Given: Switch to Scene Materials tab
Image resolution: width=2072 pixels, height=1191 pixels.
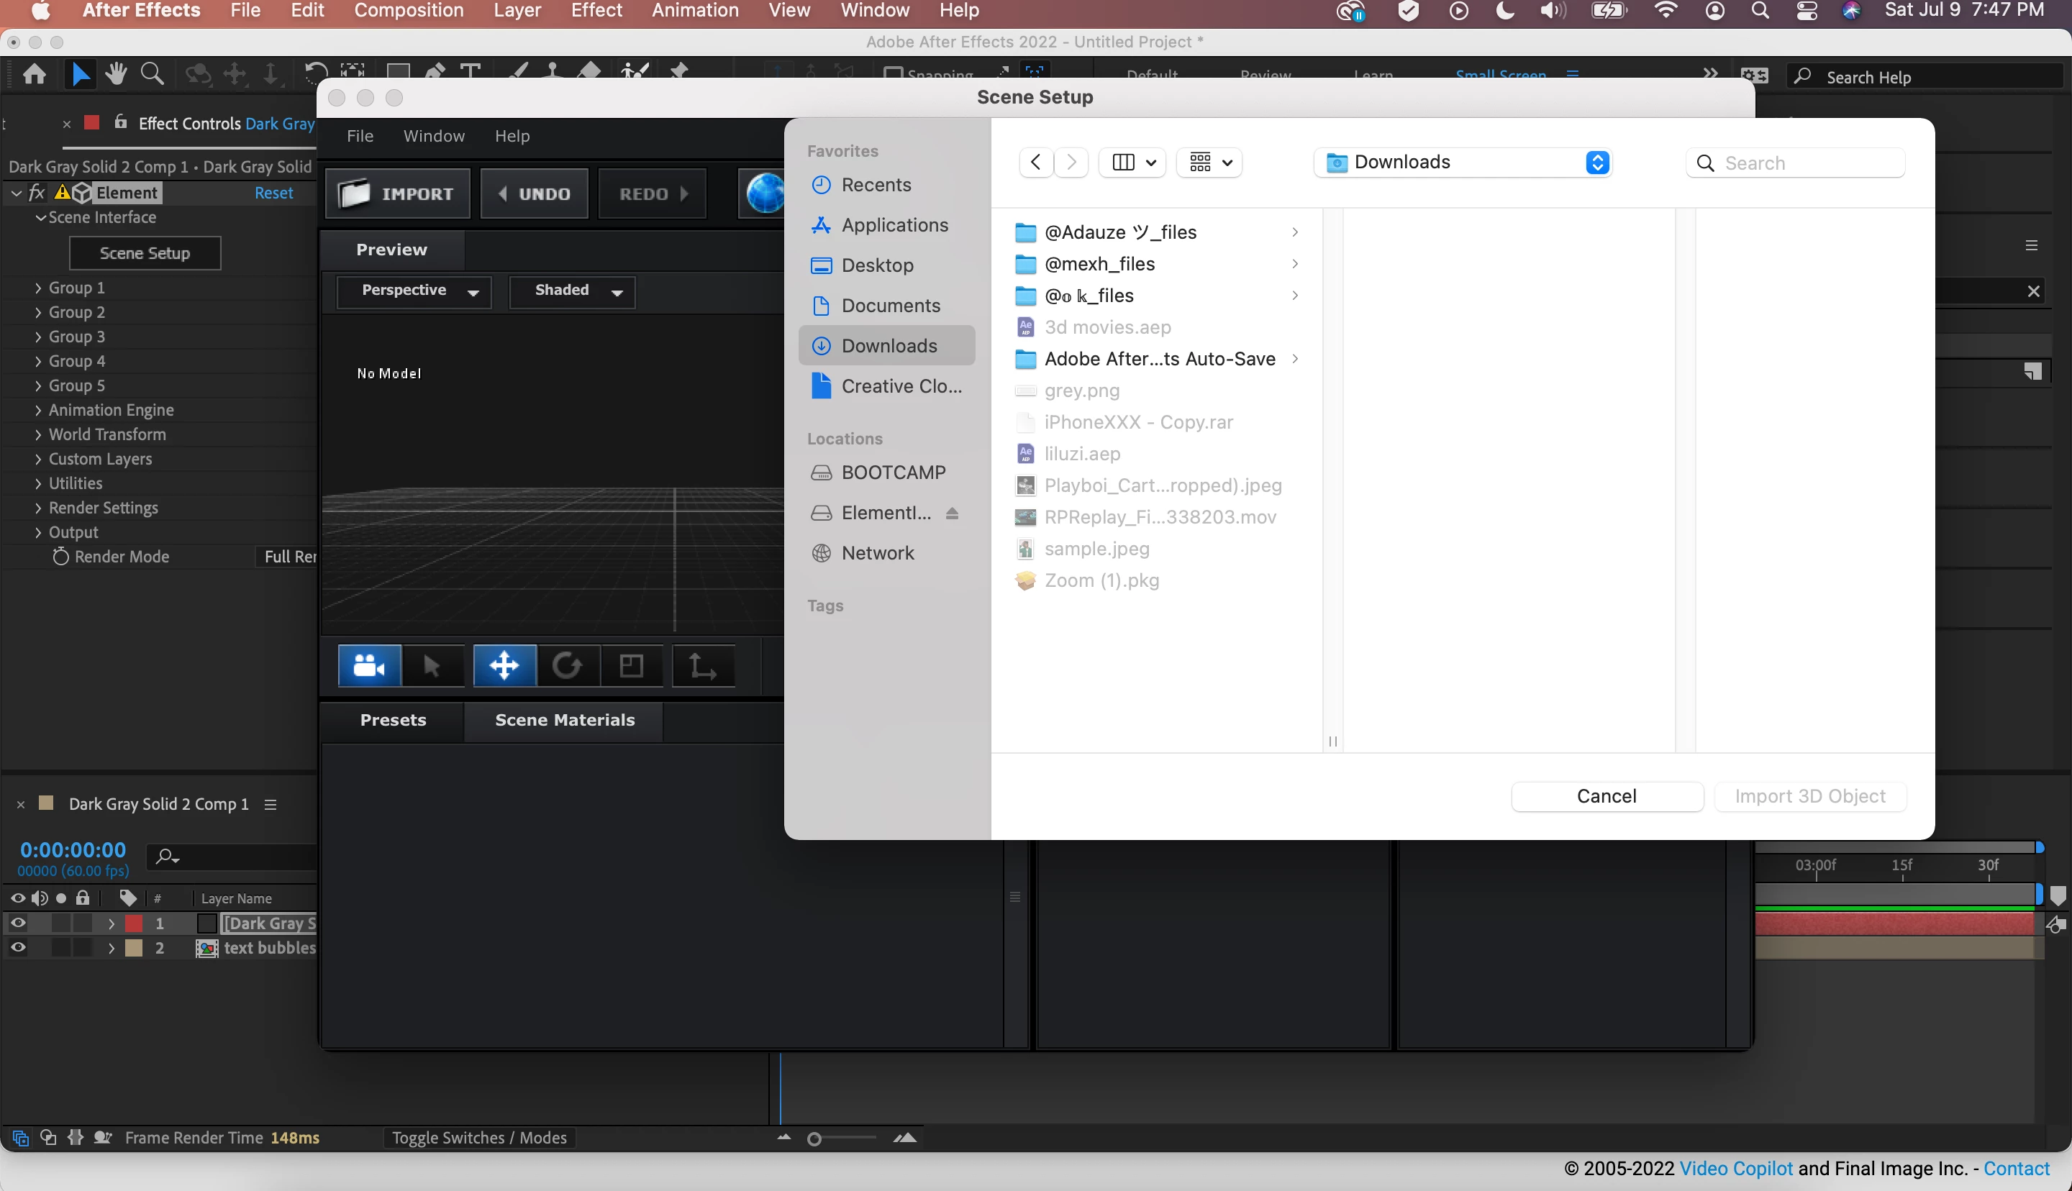Looking at the screenshot, I should point(565,720).
